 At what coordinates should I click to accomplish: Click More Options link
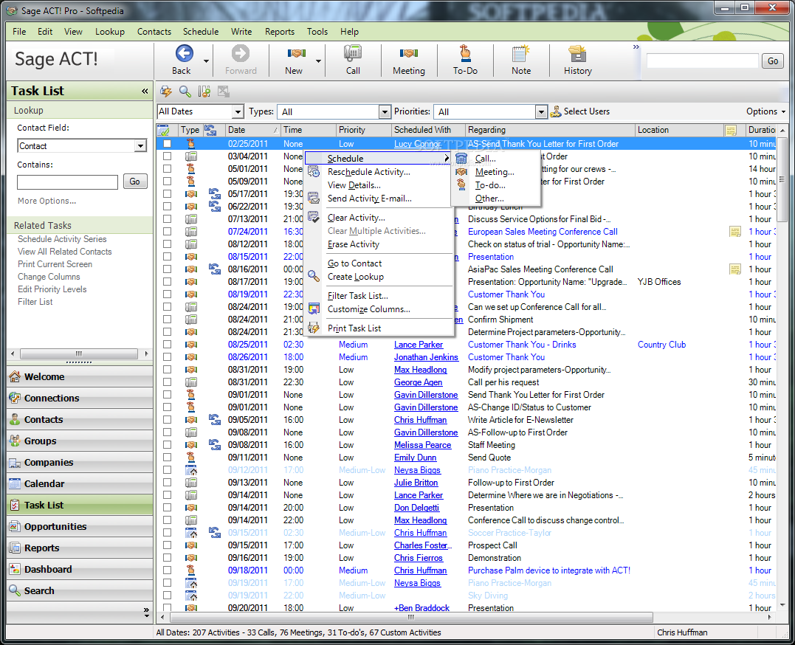coord(47,201)
